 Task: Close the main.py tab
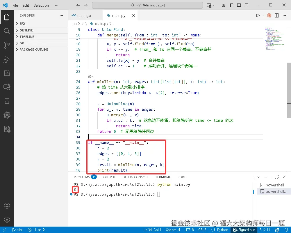click(133, 15)
